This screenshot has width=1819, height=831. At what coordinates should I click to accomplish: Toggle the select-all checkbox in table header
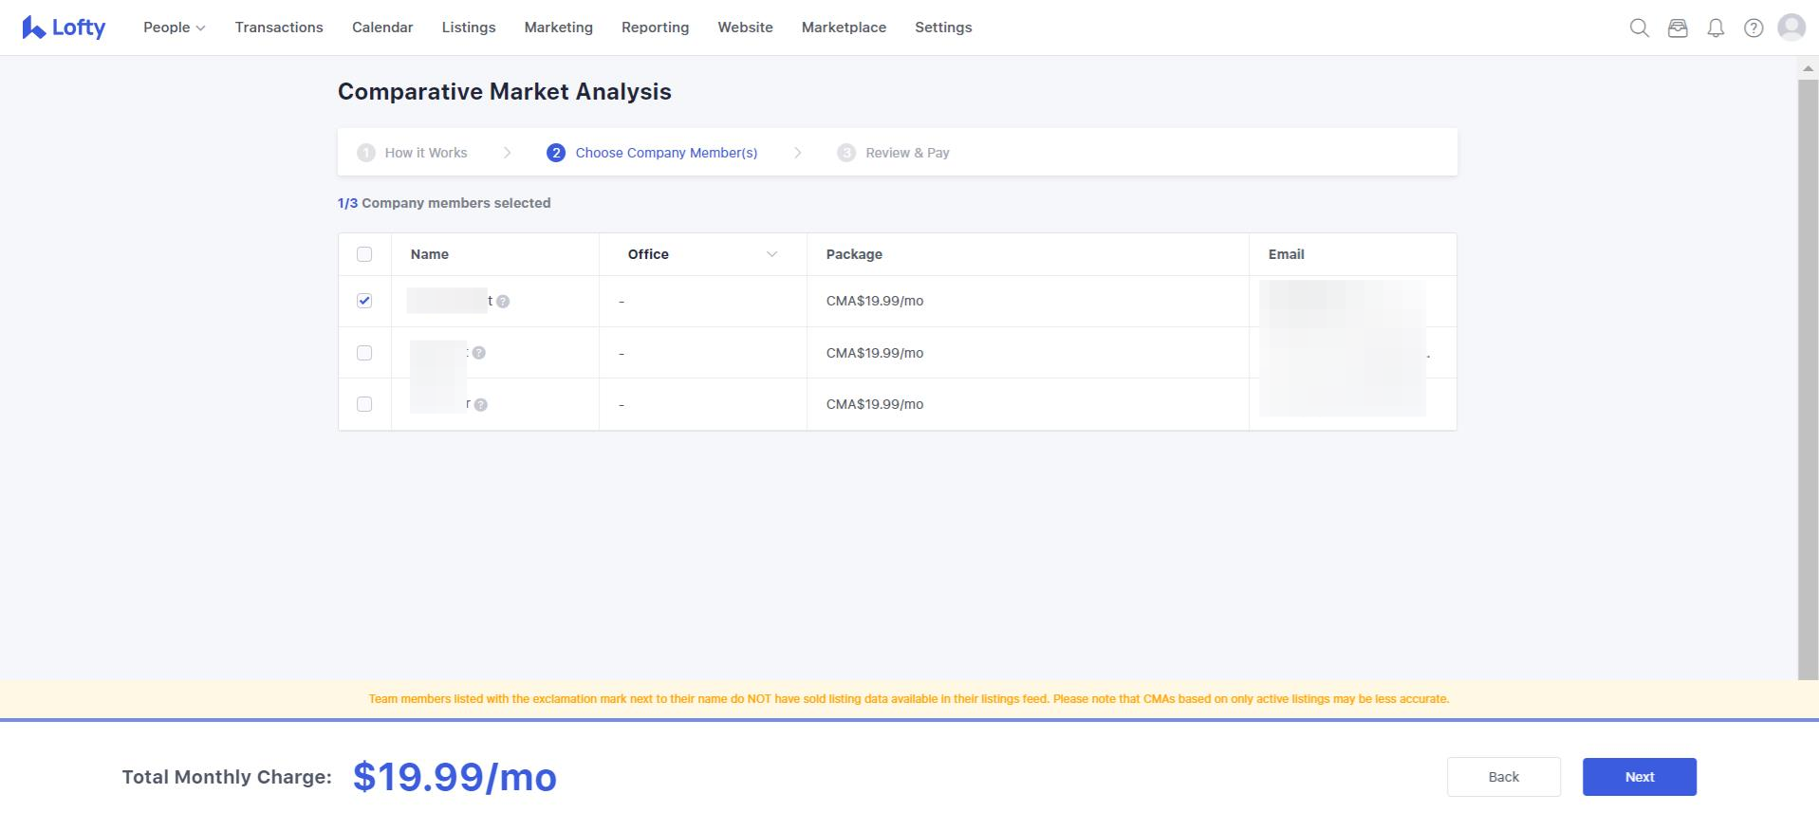point(364,254)
